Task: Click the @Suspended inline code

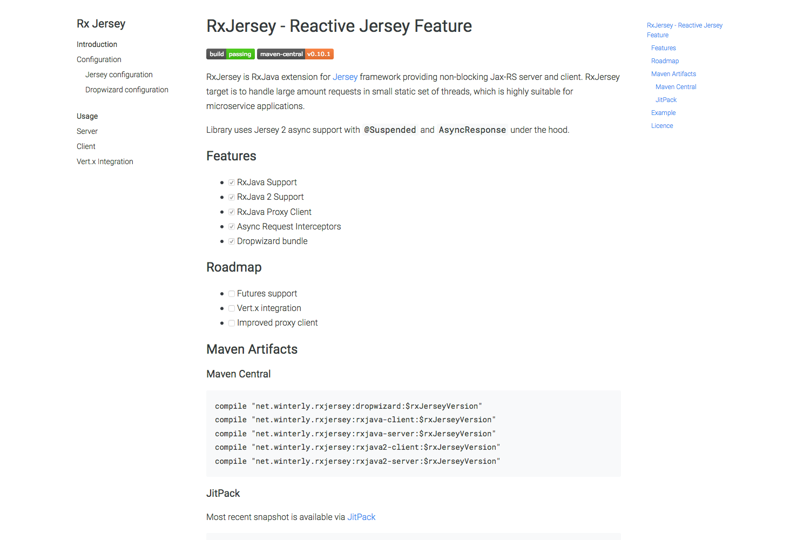Action: coord(390,130)
